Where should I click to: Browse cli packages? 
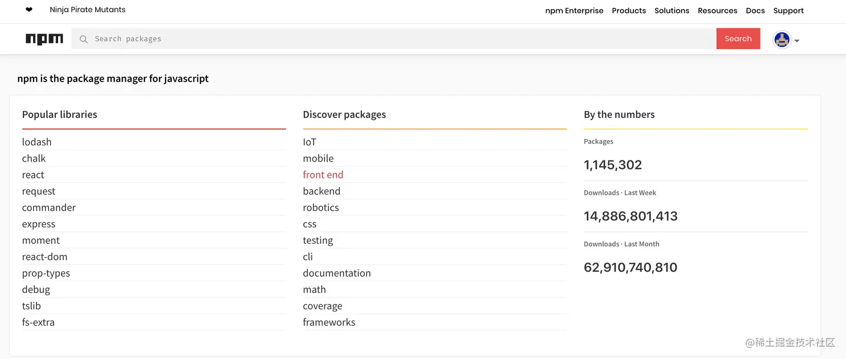[308, 257]
